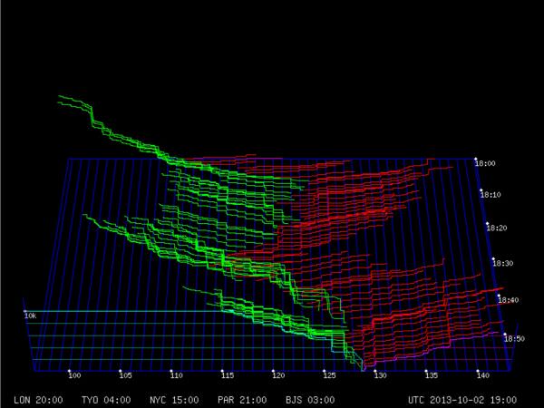
Task: Click the 125 price axis label
Action: click(329, 375)
